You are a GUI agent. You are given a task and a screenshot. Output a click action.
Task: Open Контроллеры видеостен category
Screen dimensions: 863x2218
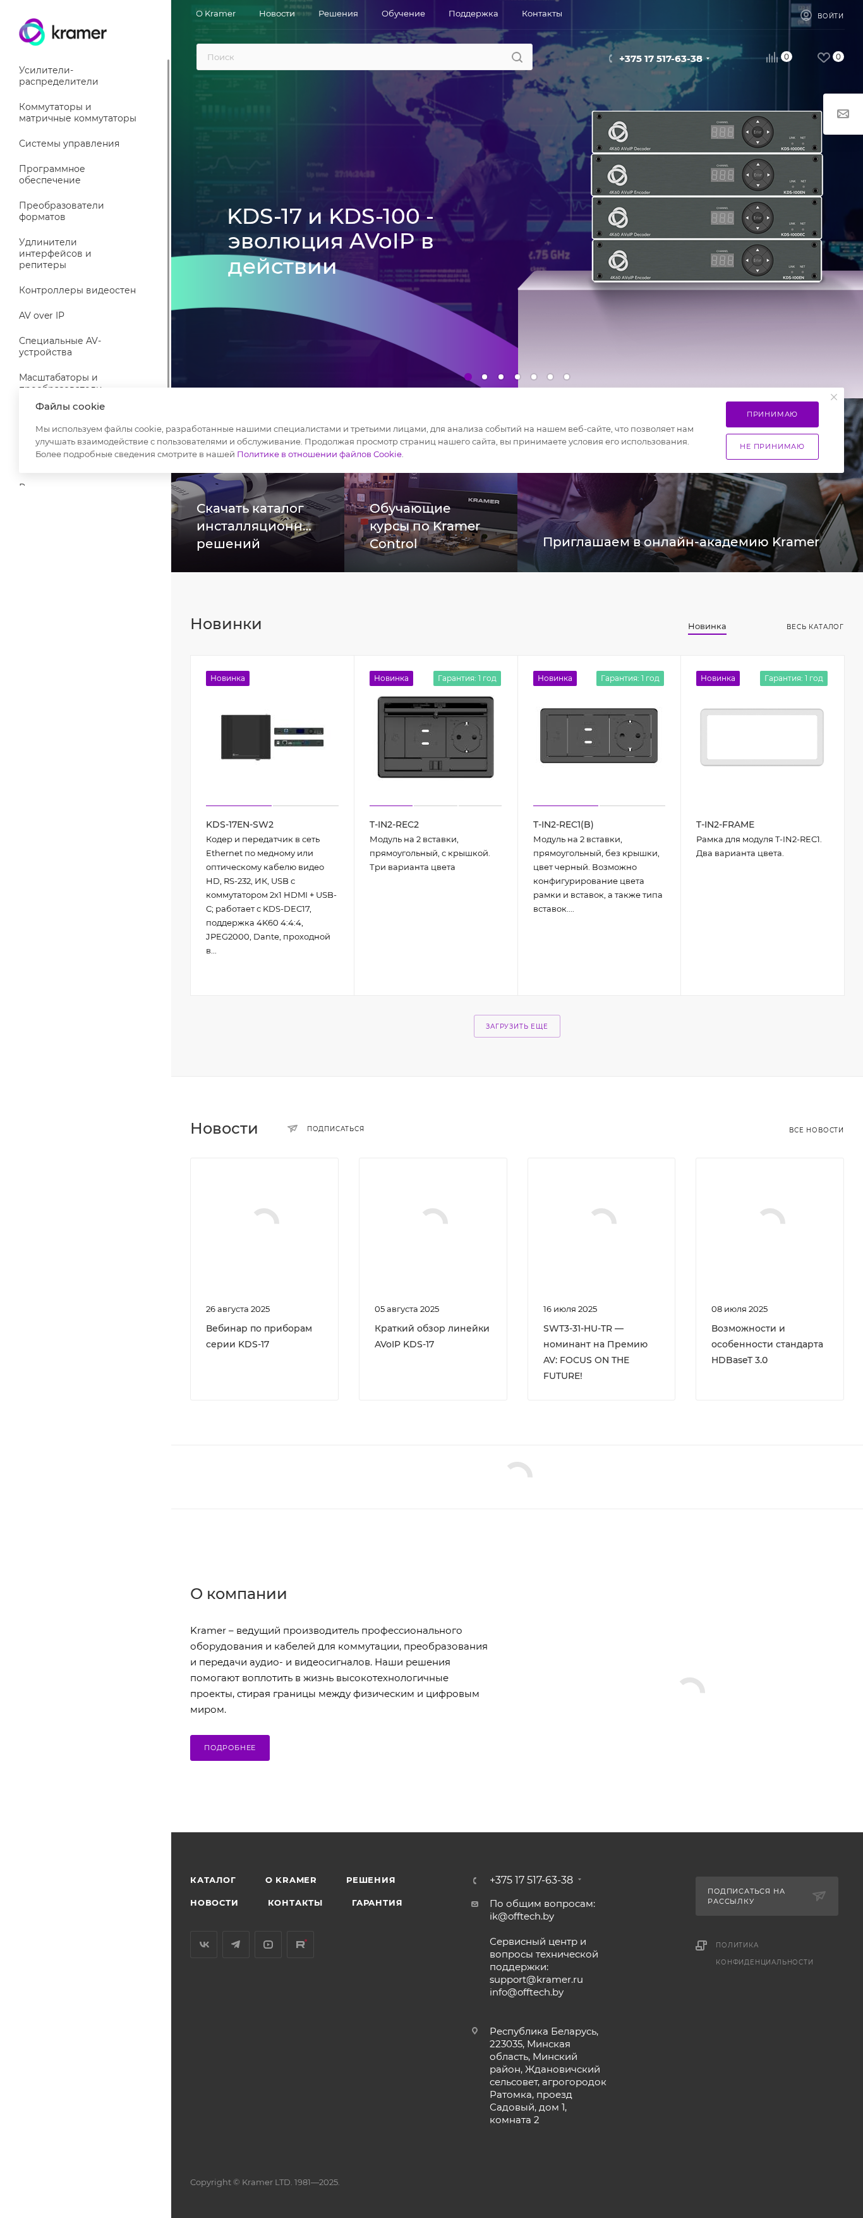click(x=78, y=290)
